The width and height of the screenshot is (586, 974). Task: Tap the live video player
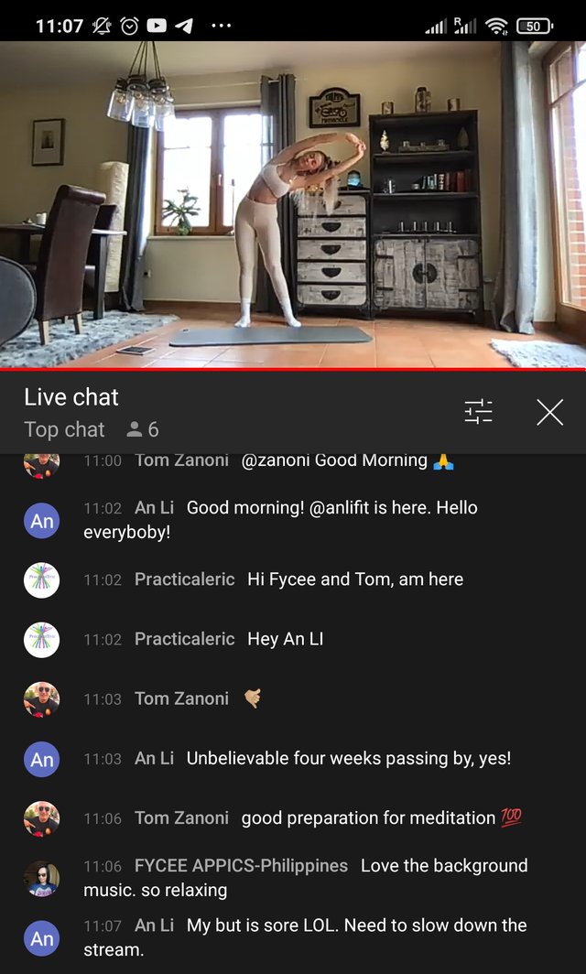pos(293,204)
